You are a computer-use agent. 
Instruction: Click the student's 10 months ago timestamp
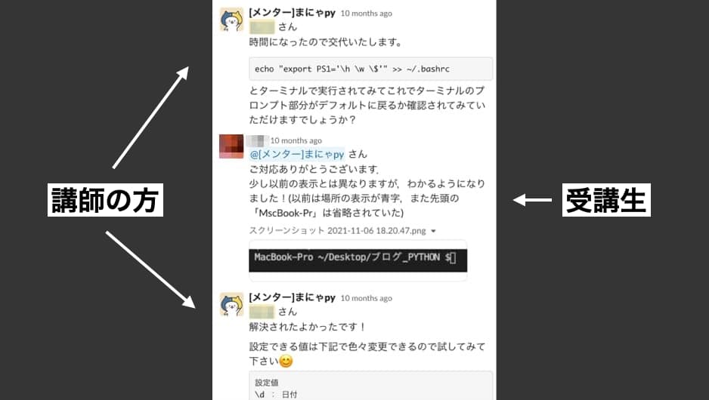pos(296,140)
